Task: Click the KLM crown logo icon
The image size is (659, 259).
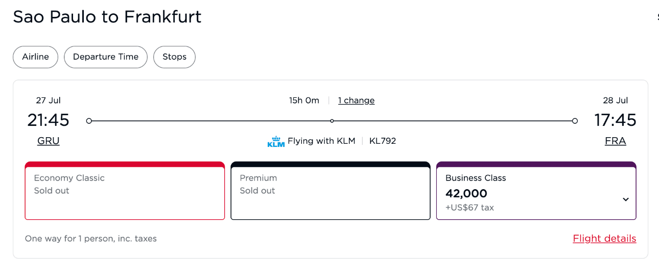Action: click(276, 141)
